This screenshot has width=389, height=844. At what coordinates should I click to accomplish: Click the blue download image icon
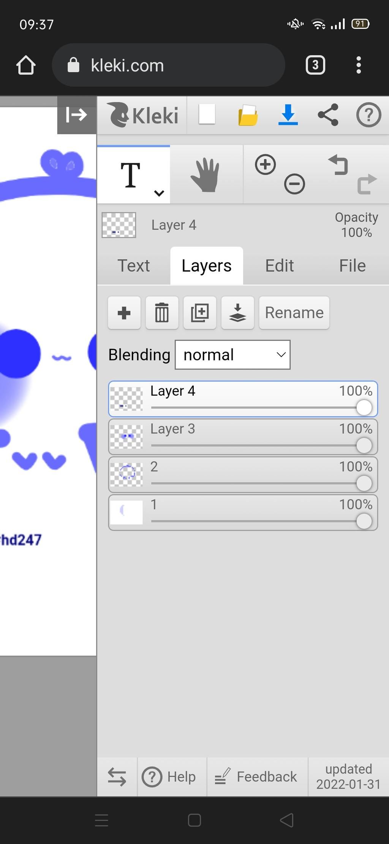tap(288, 115)
